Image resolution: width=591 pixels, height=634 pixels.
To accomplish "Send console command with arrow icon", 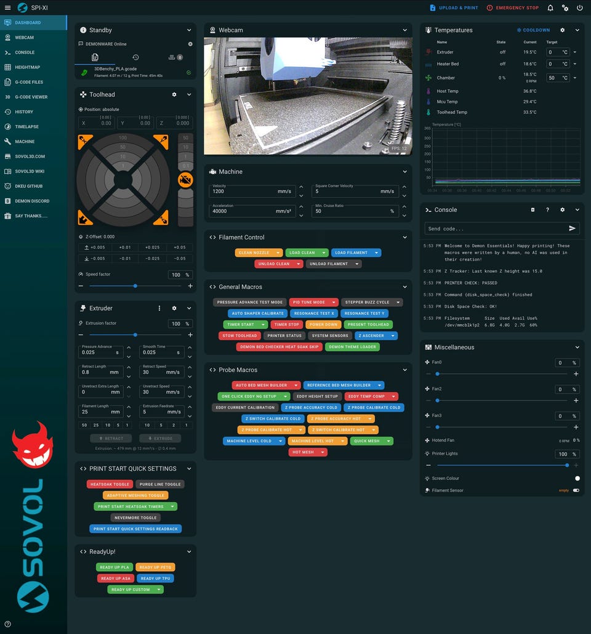I will click(x=573, y=228).
